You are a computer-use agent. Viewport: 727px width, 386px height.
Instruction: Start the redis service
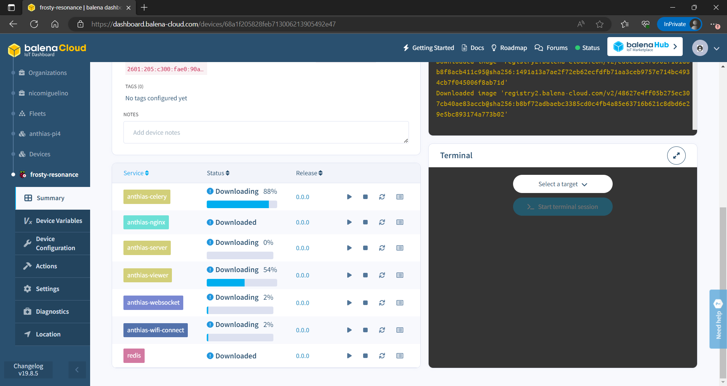point(349,356)
